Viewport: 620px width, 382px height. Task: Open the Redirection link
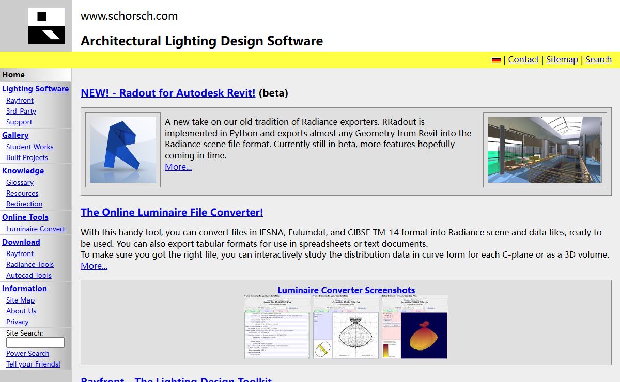click(x=24, y=204)
